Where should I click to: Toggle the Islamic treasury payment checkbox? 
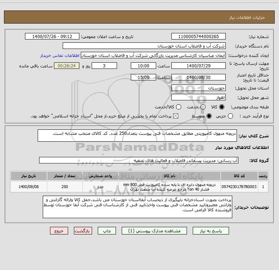click(x=176, y=116)
